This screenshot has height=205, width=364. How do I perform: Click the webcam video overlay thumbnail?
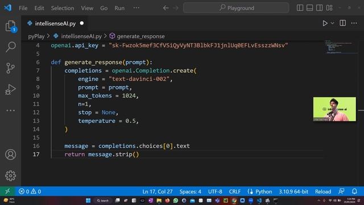334,109
